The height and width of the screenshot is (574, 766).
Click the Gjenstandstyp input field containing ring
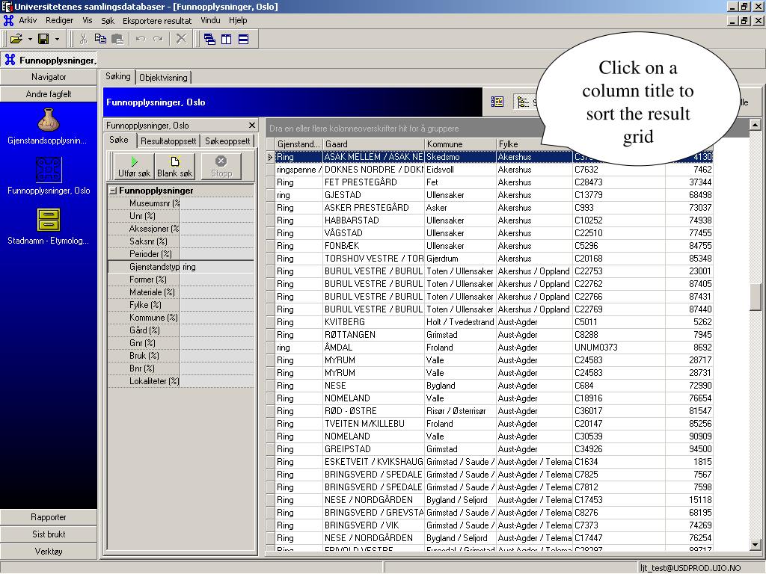coord(217,267)
